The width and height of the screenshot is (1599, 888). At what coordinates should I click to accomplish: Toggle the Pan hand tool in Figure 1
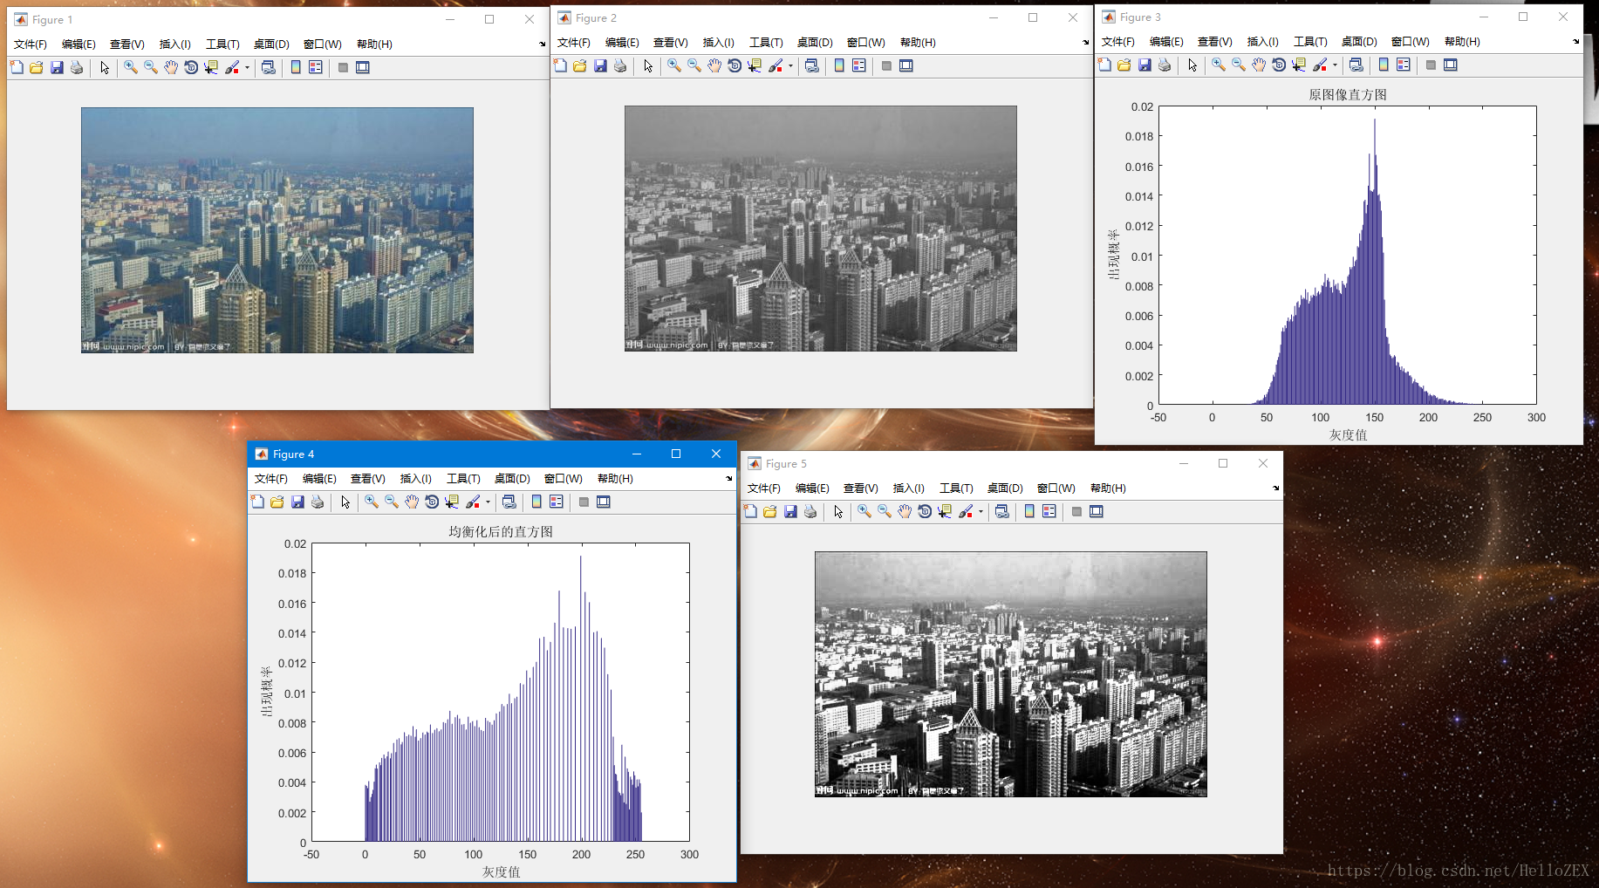pos(171,67)
